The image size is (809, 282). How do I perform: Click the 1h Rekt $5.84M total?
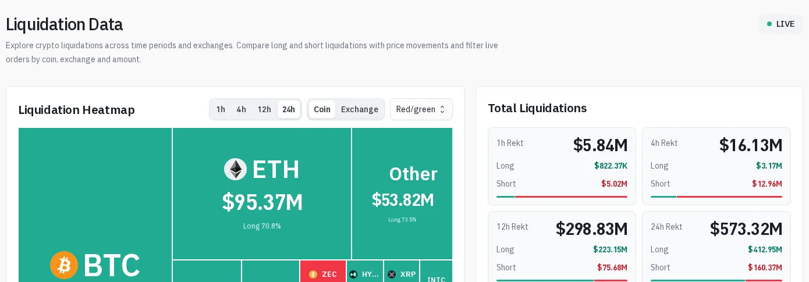[x=601, y=145]
